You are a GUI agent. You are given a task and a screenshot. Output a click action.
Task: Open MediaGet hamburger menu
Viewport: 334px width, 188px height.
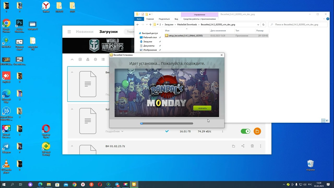click(x=69, y=32)
